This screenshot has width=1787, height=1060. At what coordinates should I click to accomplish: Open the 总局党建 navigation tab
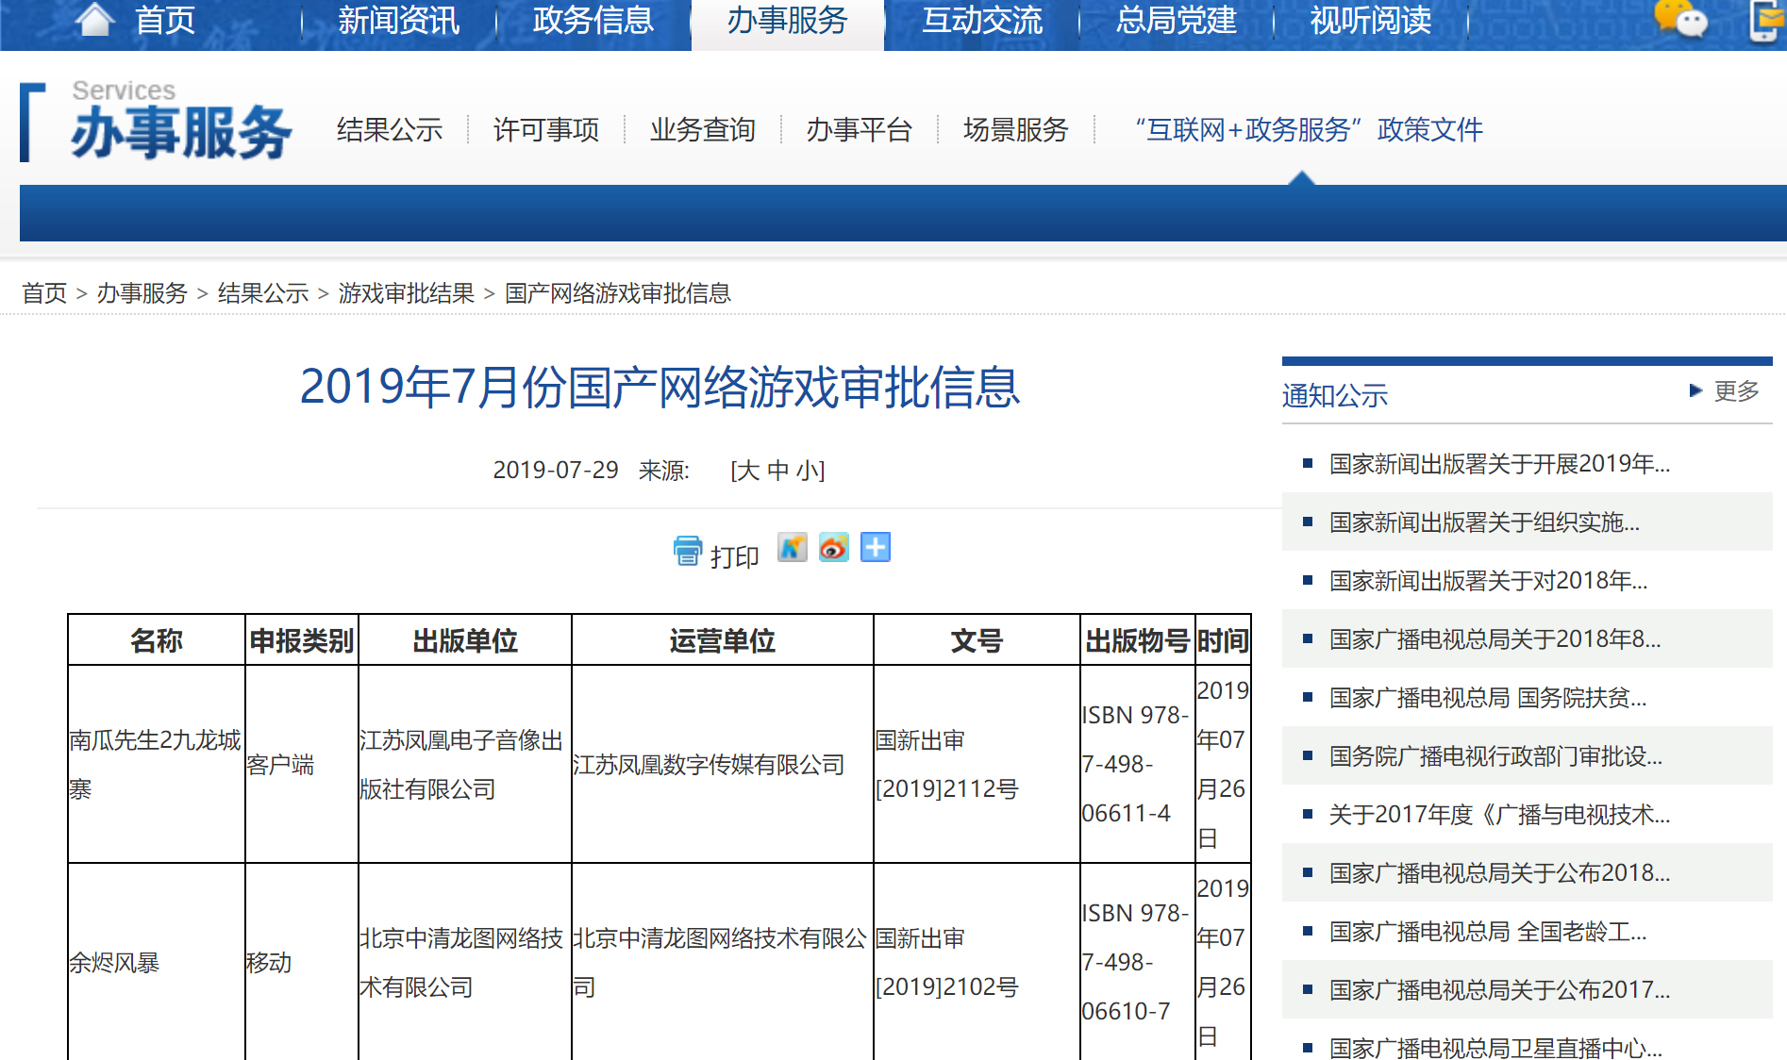point(1176,20)
